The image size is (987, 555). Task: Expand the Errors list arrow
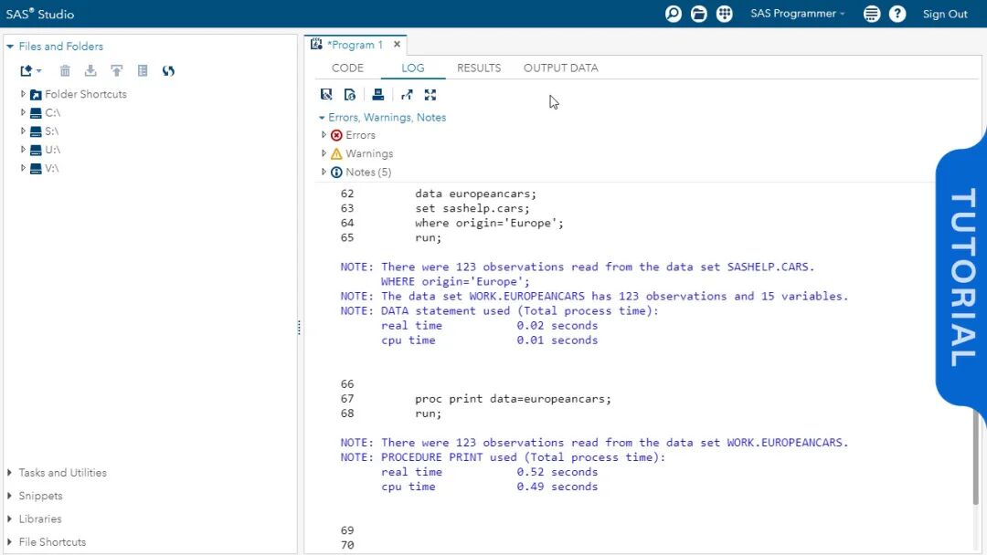324,134
